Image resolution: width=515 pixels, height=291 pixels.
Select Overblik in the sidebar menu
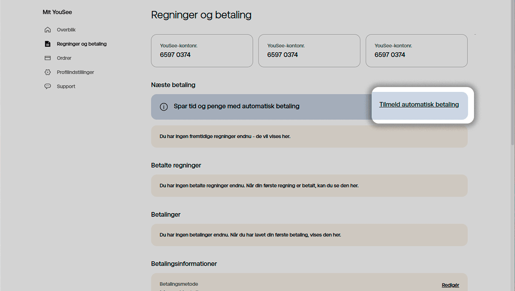coord(67,29)
